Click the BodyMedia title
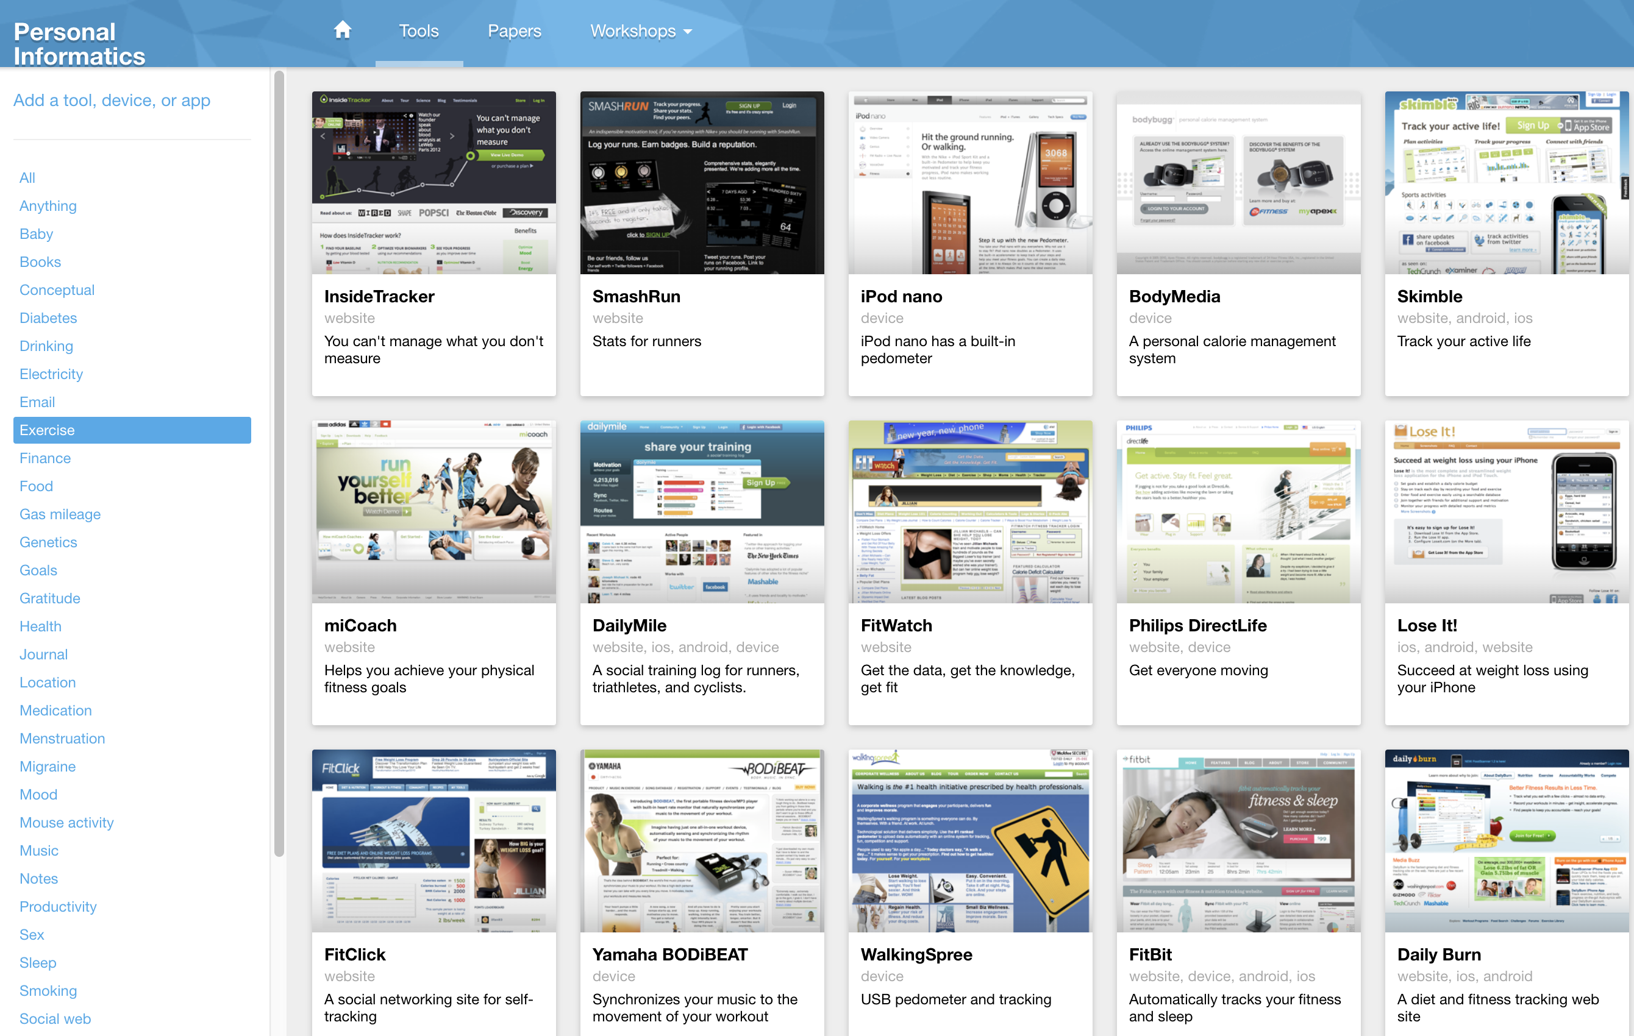The height and width of the screenshot is (1036, 1634). click(1175, 297)
